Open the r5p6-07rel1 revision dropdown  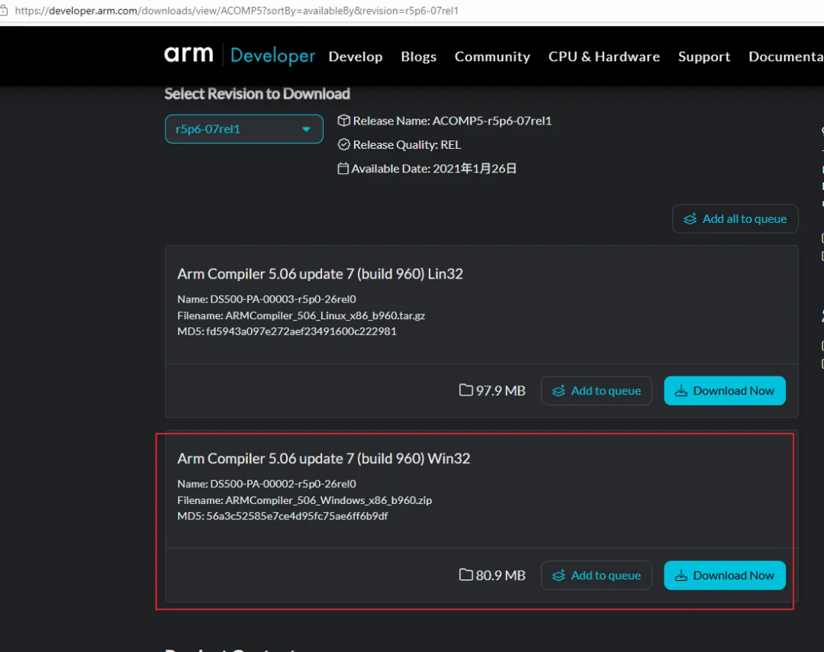click(244, 129)
